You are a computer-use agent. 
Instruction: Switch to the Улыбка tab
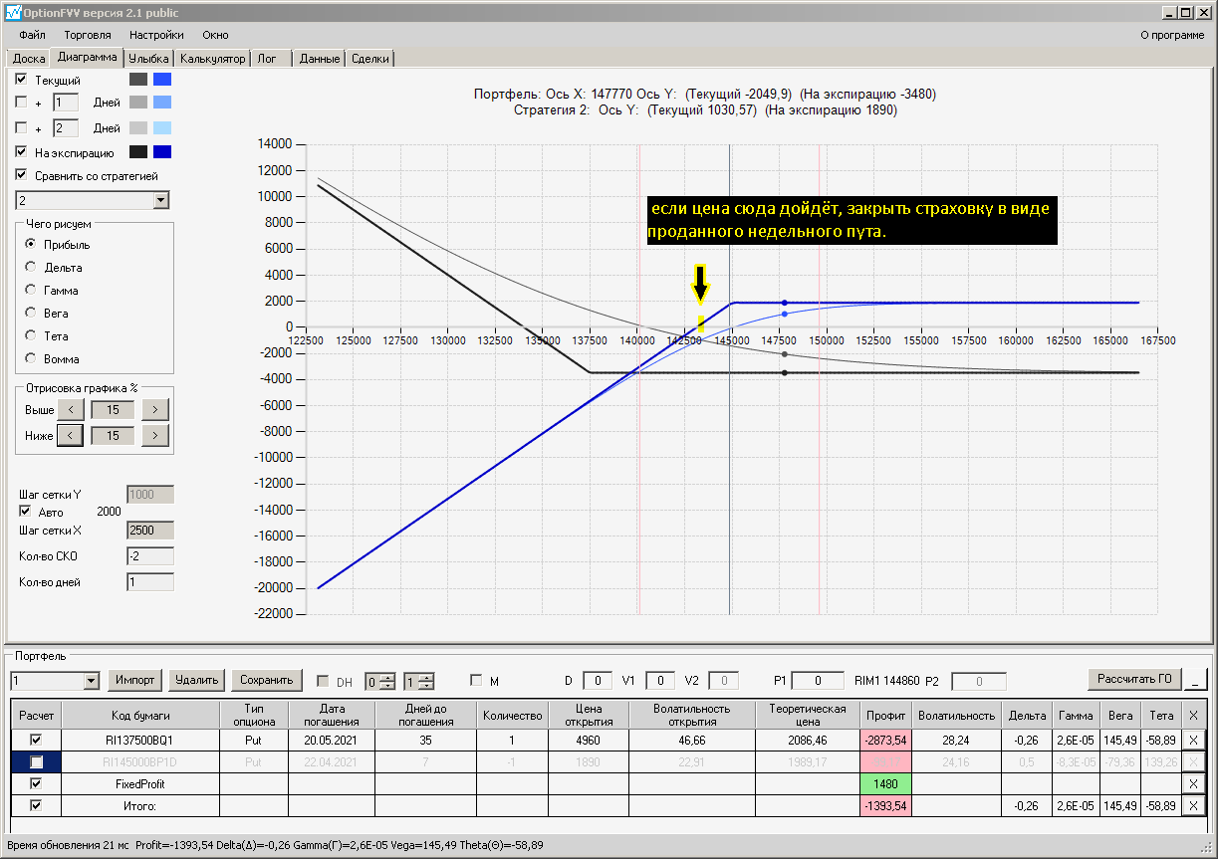(149, 59)
